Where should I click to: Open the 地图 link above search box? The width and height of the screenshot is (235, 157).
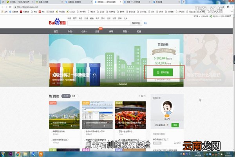[x=114, y=18]
